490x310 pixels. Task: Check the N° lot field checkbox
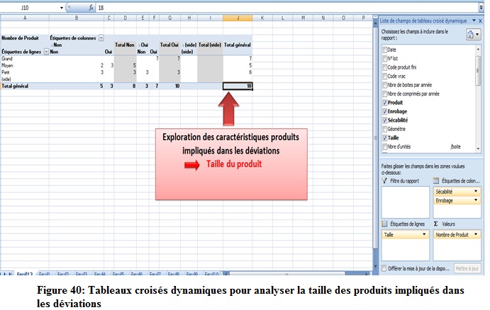click(384, 58)
